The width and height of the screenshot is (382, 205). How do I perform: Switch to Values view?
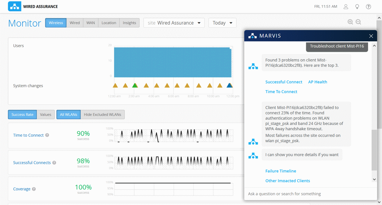tap(46, 114)
